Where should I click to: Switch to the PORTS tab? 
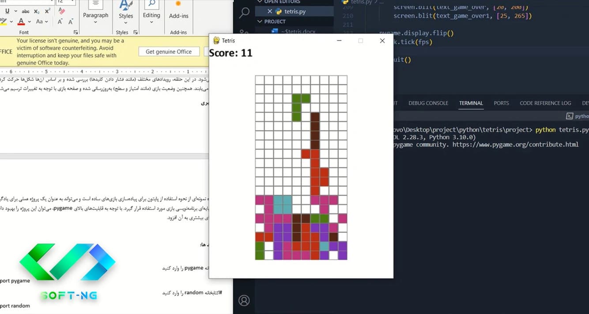(501, 103)
